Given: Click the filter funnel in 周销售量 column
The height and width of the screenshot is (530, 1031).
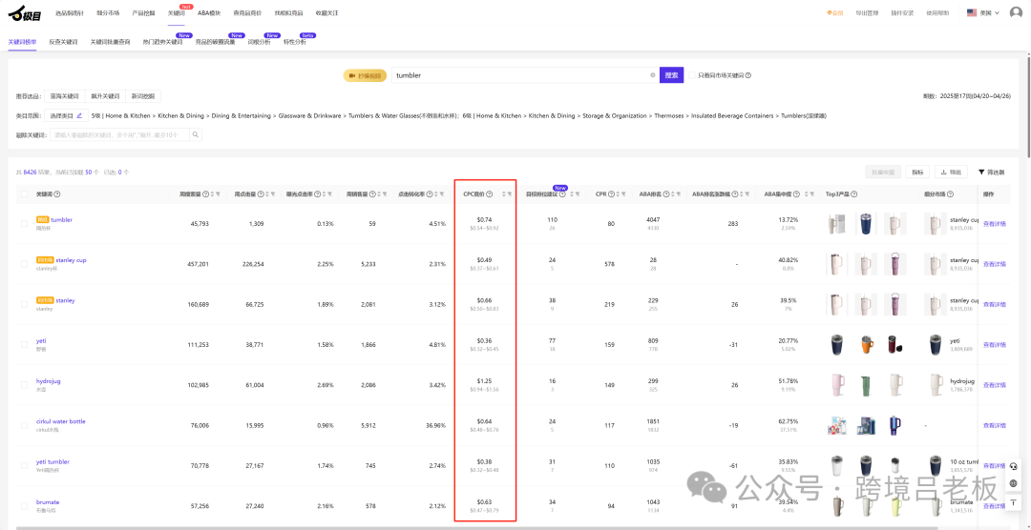Looking at the screenshot, I should (386, 194).
